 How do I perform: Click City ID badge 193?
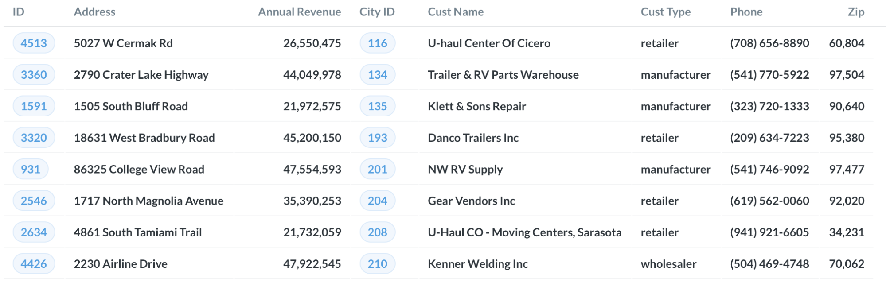377,138
